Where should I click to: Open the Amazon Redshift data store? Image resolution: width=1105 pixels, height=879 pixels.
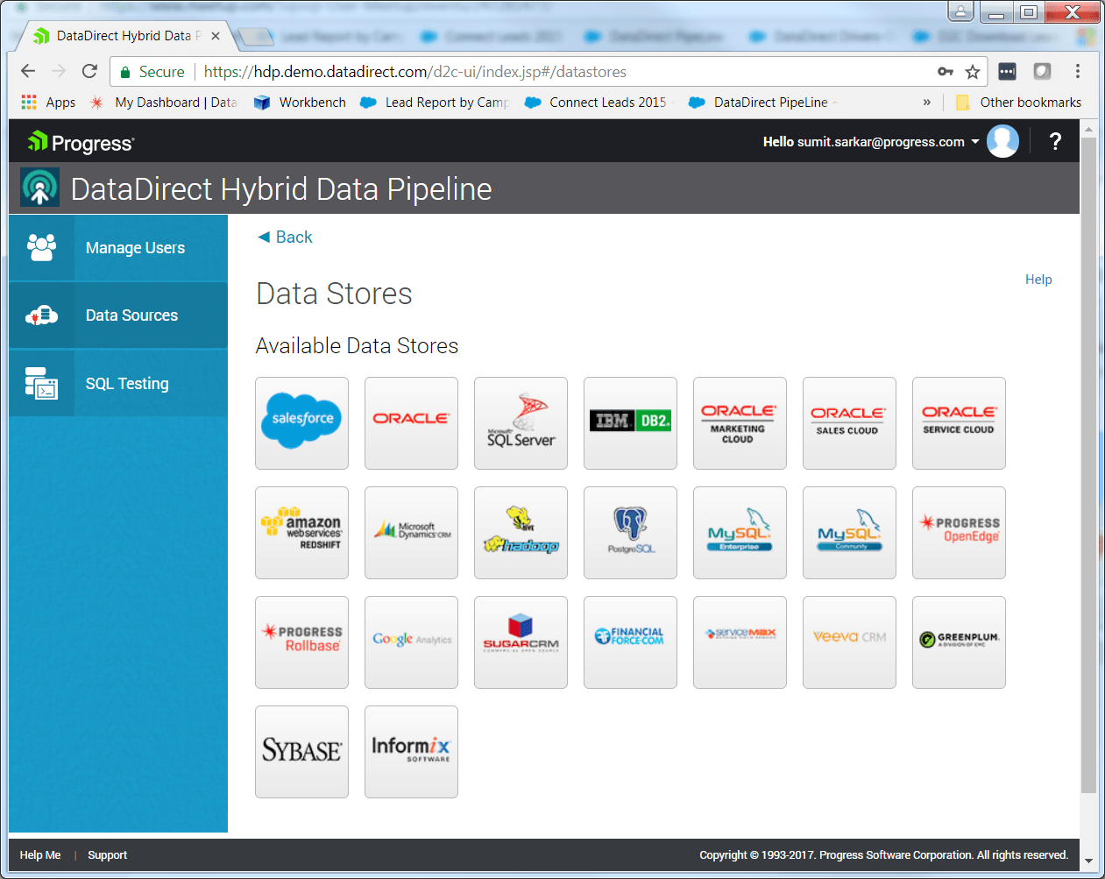(301, 532)
